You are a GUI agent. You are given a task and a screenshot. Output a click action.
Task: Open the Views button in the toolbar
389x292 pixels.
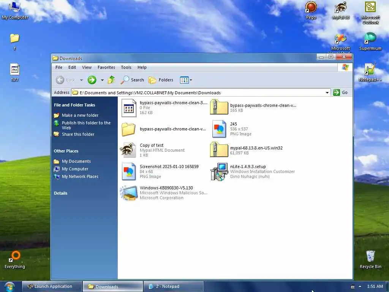point(184,80)
